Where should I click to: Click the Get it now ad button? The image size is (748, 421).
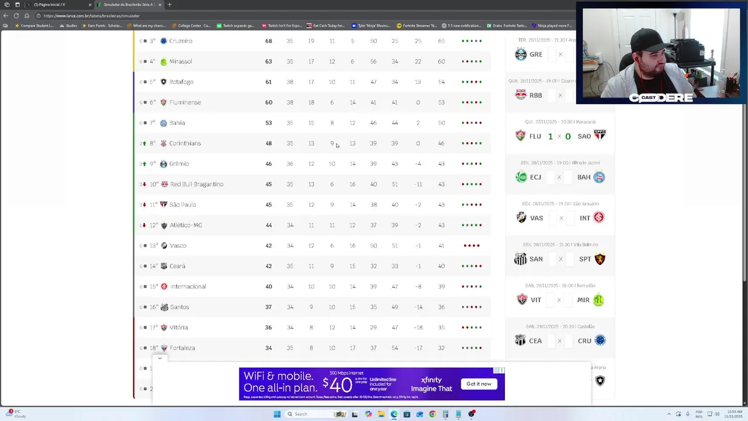tap(479, 384)
